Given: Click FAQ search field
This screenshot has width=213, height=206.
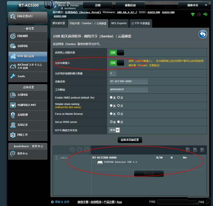Looking at the screenshot, I should coord(177,202).
